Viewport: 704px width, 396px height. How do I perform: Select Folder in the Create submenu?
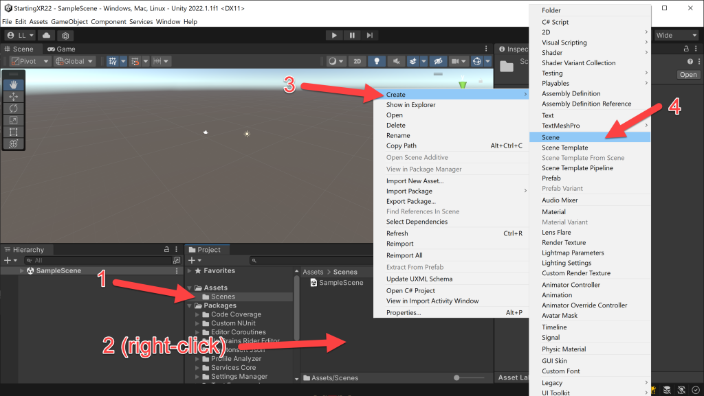pos(589,10)
